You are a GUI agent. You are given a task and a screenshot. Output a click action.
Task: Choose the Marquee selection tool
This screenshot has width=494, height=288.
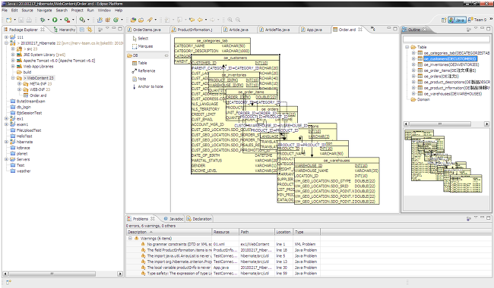(142, 46)
